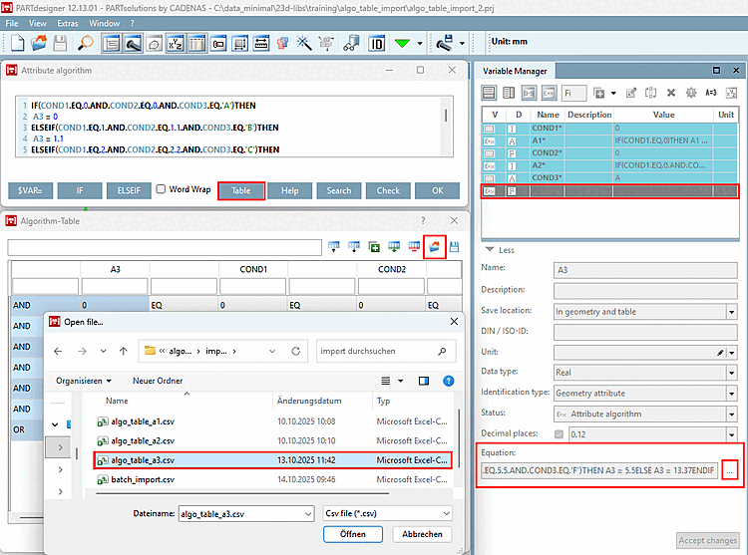
Task: Click the Abbrechen button
Action: coord(422,534)
